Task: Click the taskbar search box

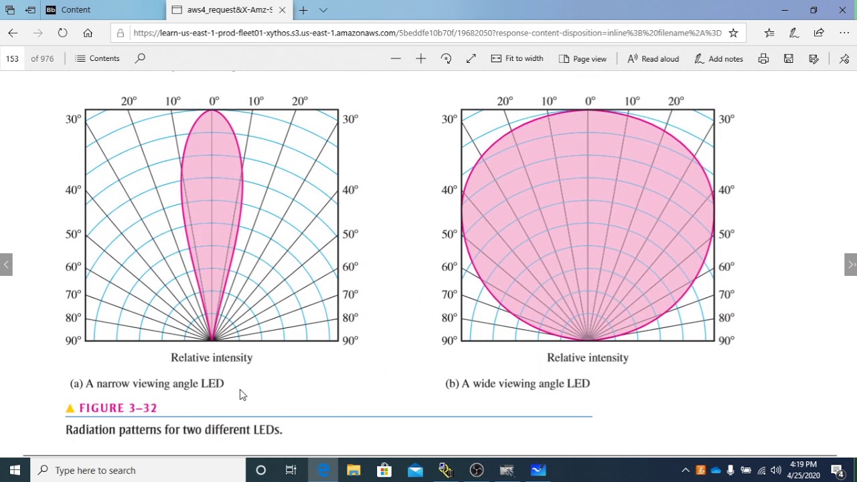Action: point(138,470)
